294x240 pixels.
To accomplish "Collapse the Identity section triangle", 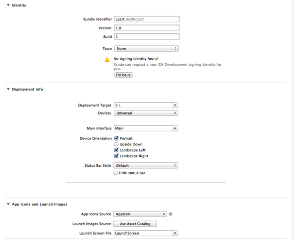I will [x=8, y=5].
